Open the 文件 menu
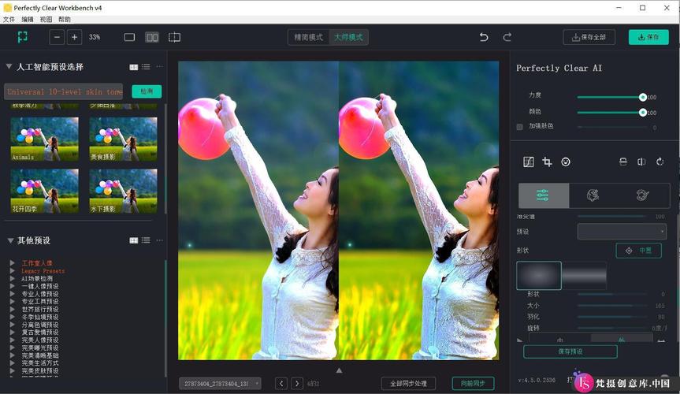 [x=9, y=20]
